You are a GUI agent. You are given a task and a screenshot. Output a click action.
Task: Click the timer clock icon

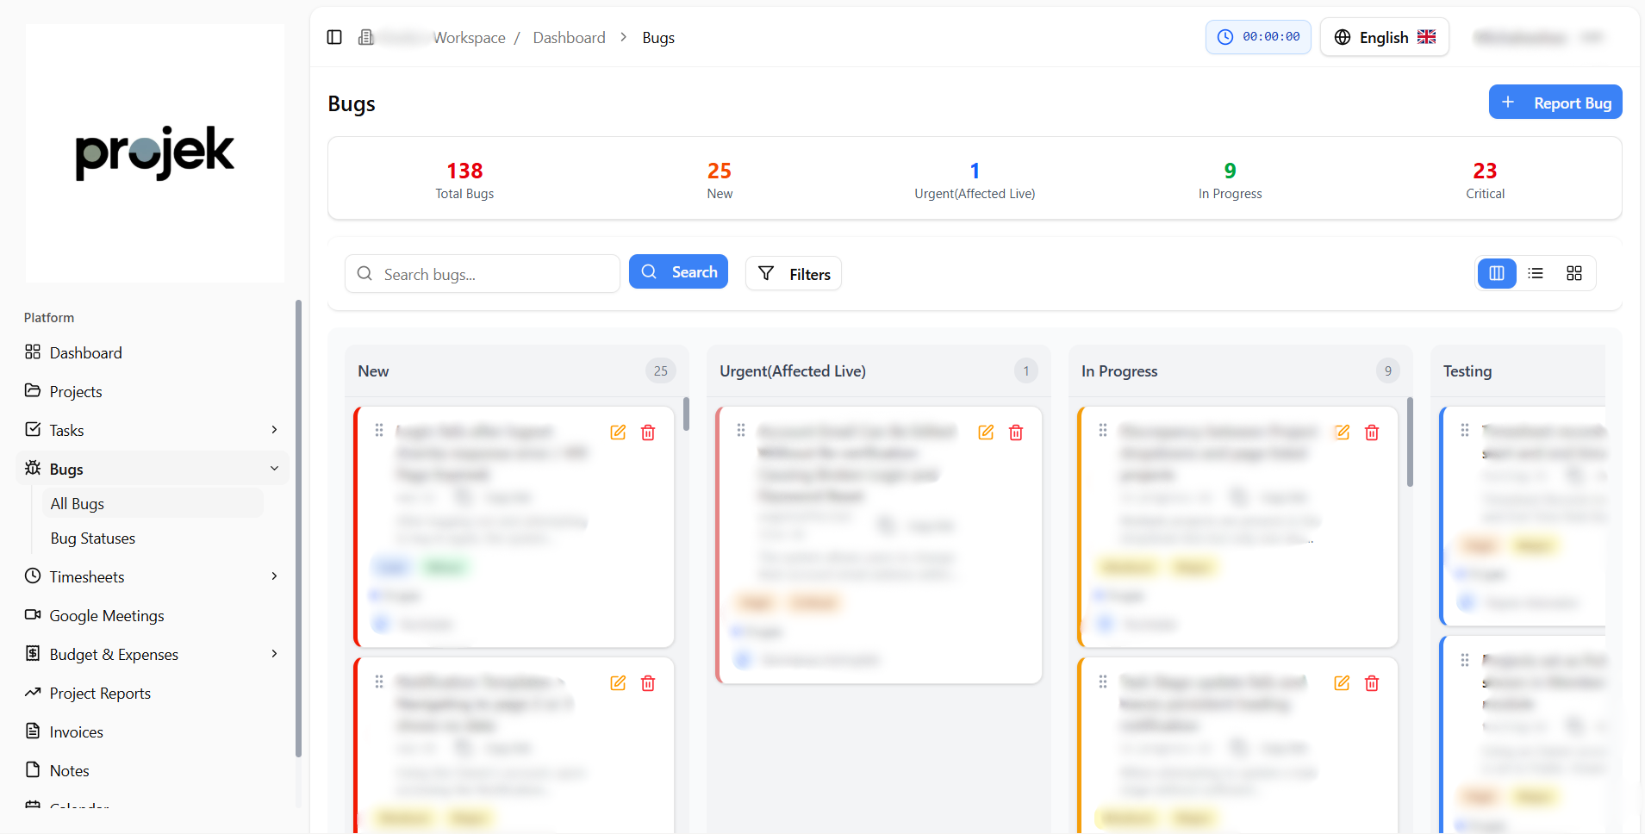(x=1224, y=37)
